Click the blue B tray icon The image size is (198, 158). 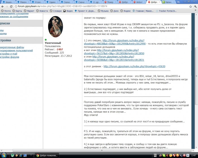tap(188, 155)
